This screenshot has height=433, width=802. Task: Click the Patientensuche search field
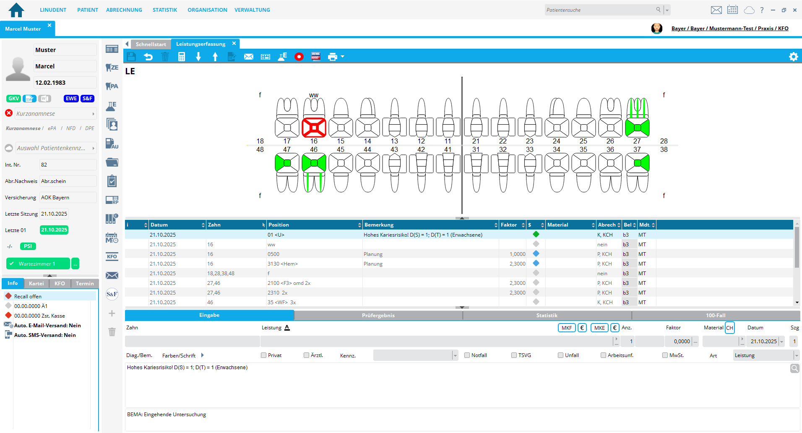[x=600, y=10]
